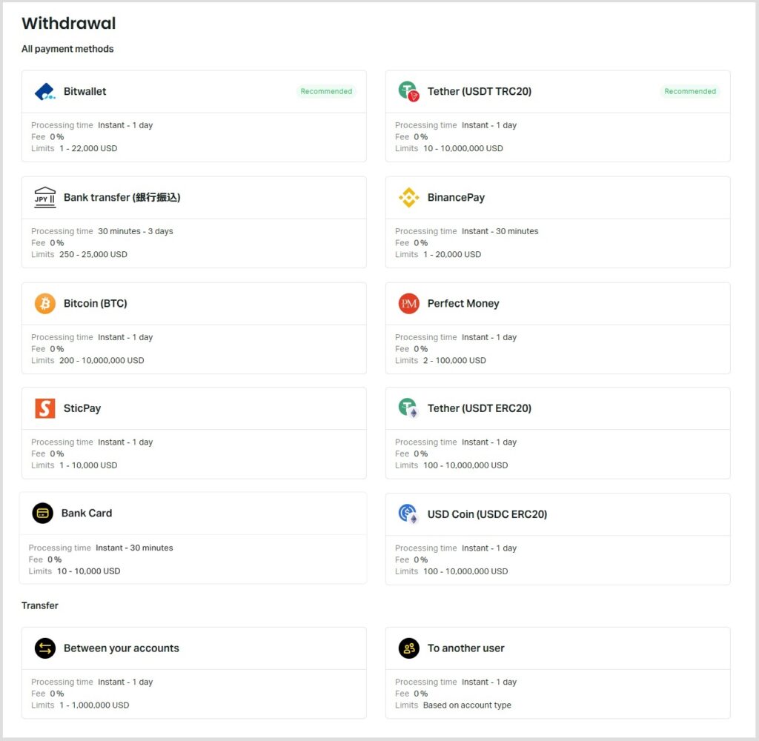759x741 pixels.
Task: Select USD Coin (USDC ERC20) option
Action: click(487, 514)
